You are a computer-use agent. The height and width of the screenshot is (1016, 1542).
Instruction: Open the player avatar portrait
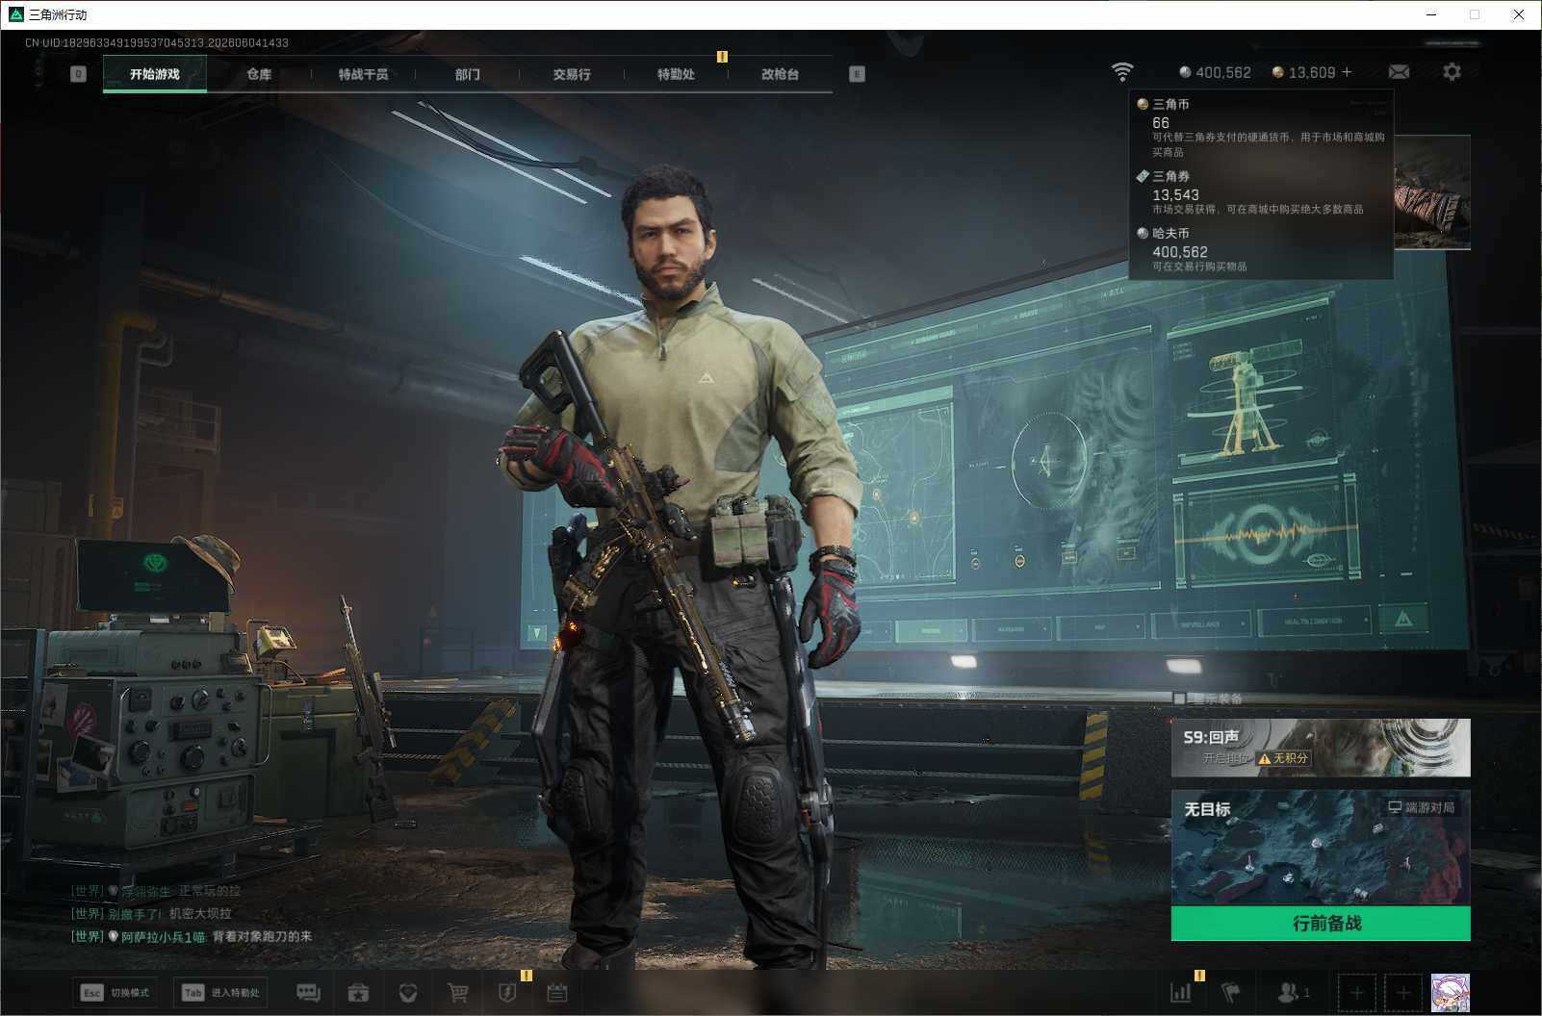1451,992
